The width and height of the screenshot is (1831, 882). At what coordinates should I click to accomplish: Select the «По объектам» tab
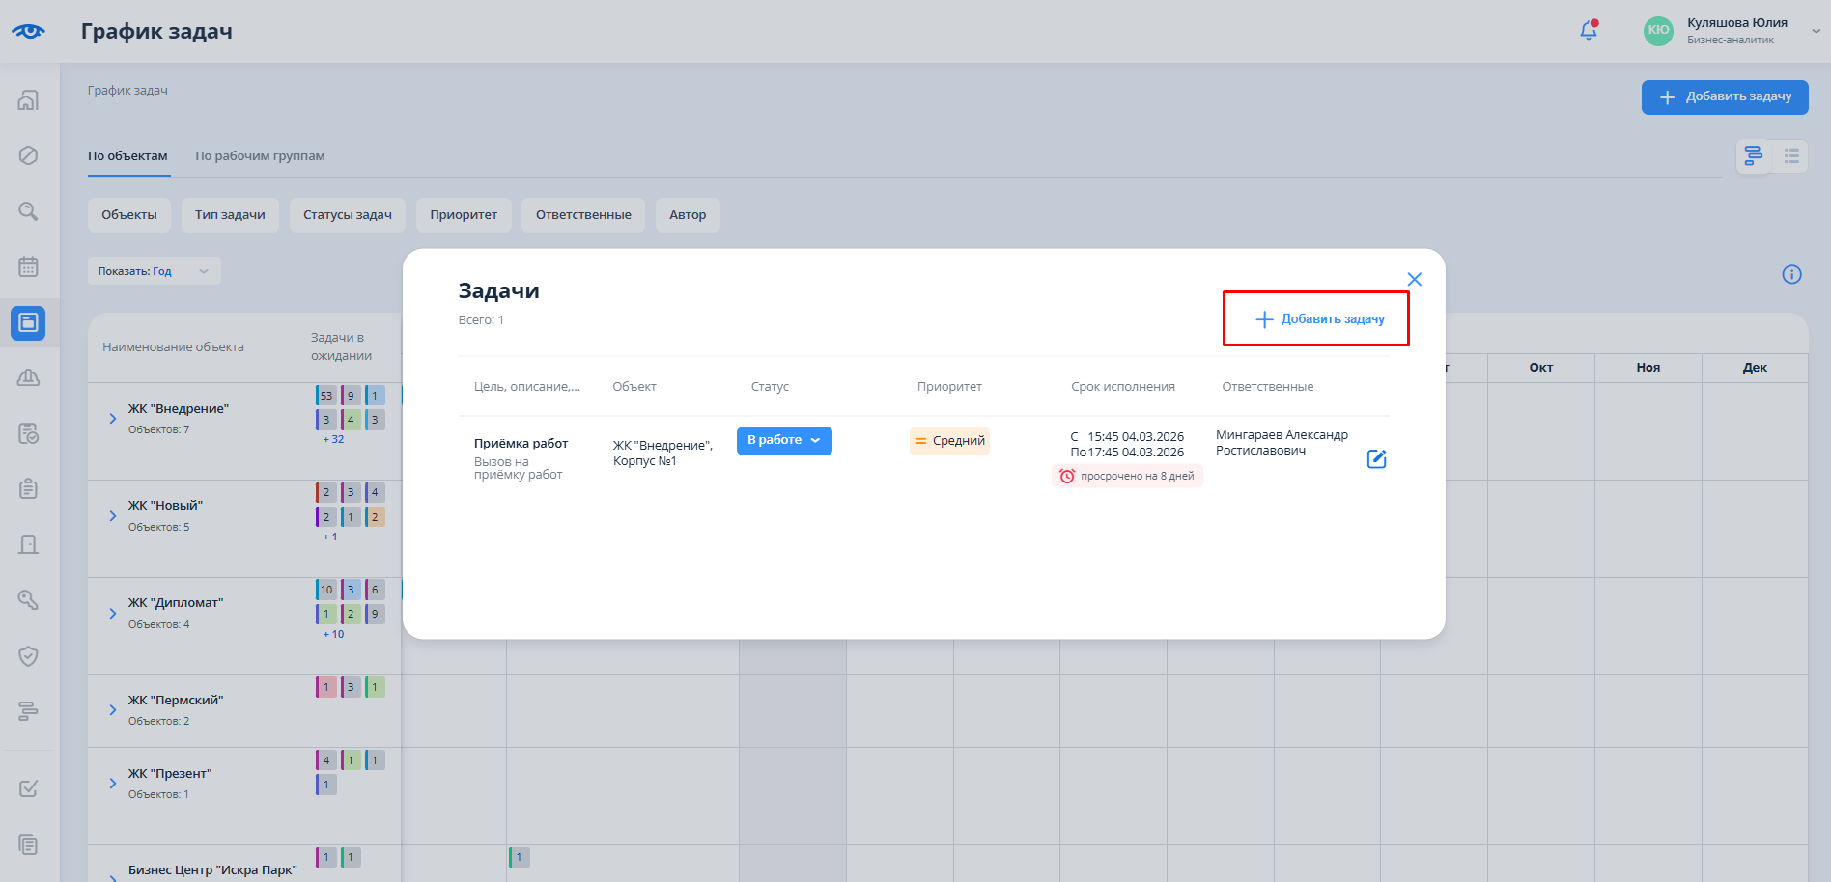point(127,156)
